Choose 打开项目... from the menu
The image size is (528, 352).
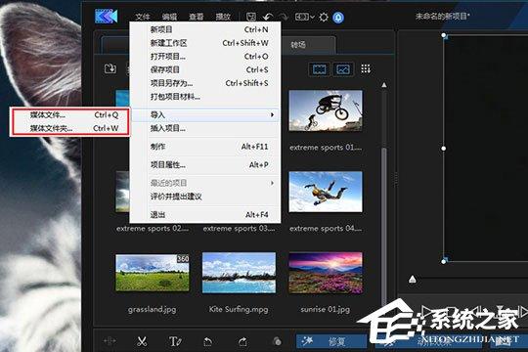pyautogui.click(x=205, y=57)
